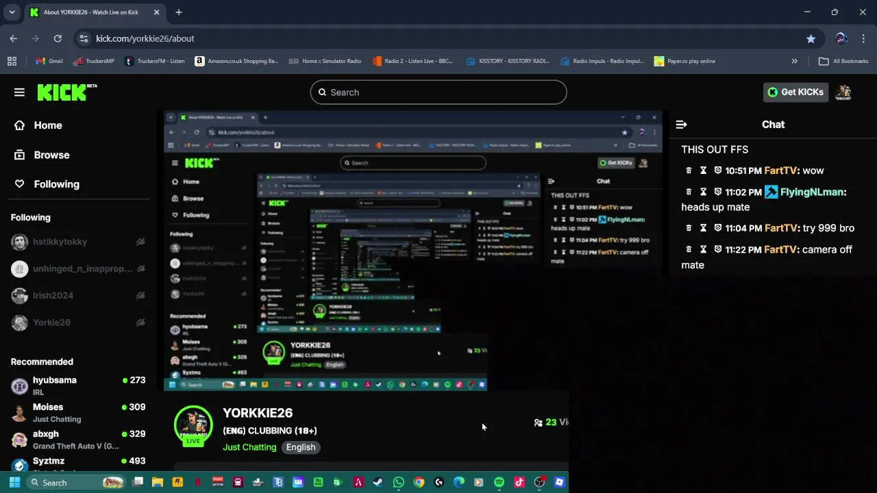Click the ban shield on the 11:04 PM message
Screen dimensions: 877x493
(x=717, y=228)
